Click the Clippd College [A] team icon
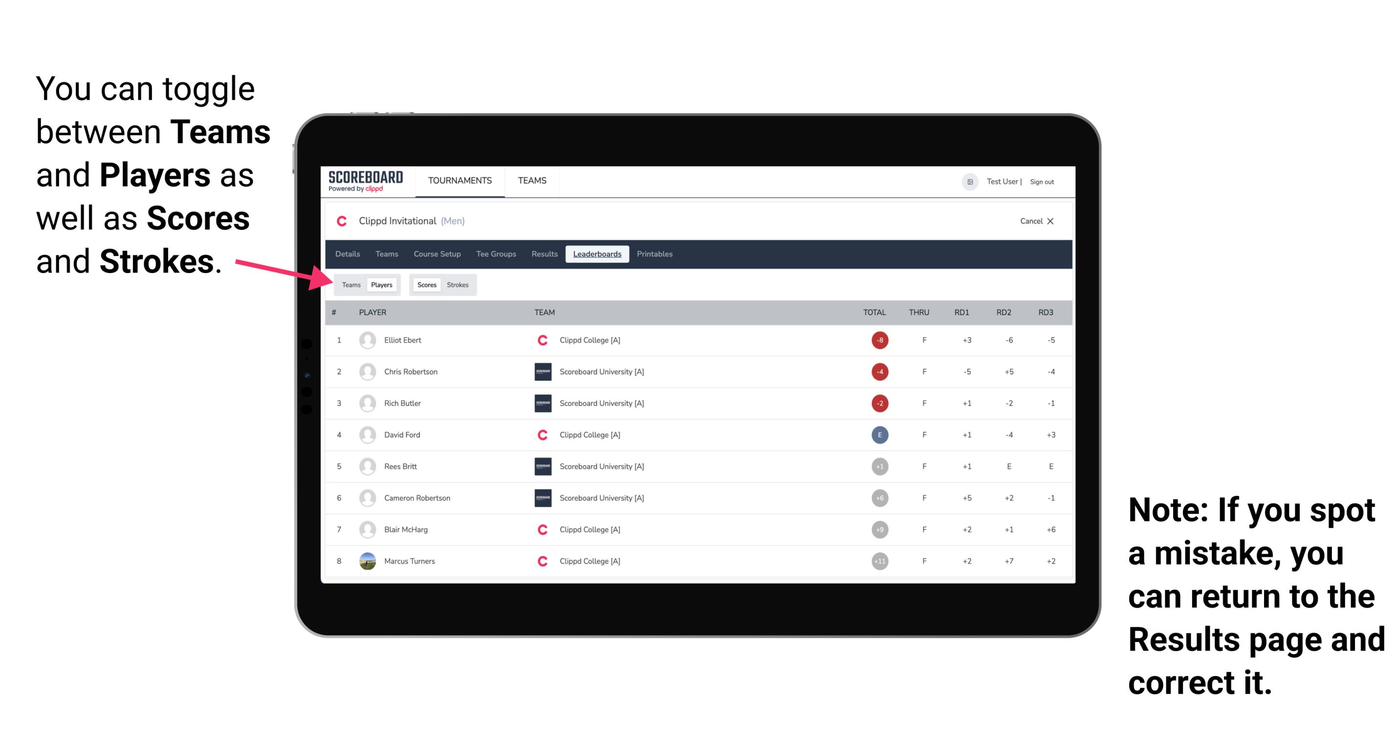Viewport: 1394px width, 750px height. click(x=541, y=340)
